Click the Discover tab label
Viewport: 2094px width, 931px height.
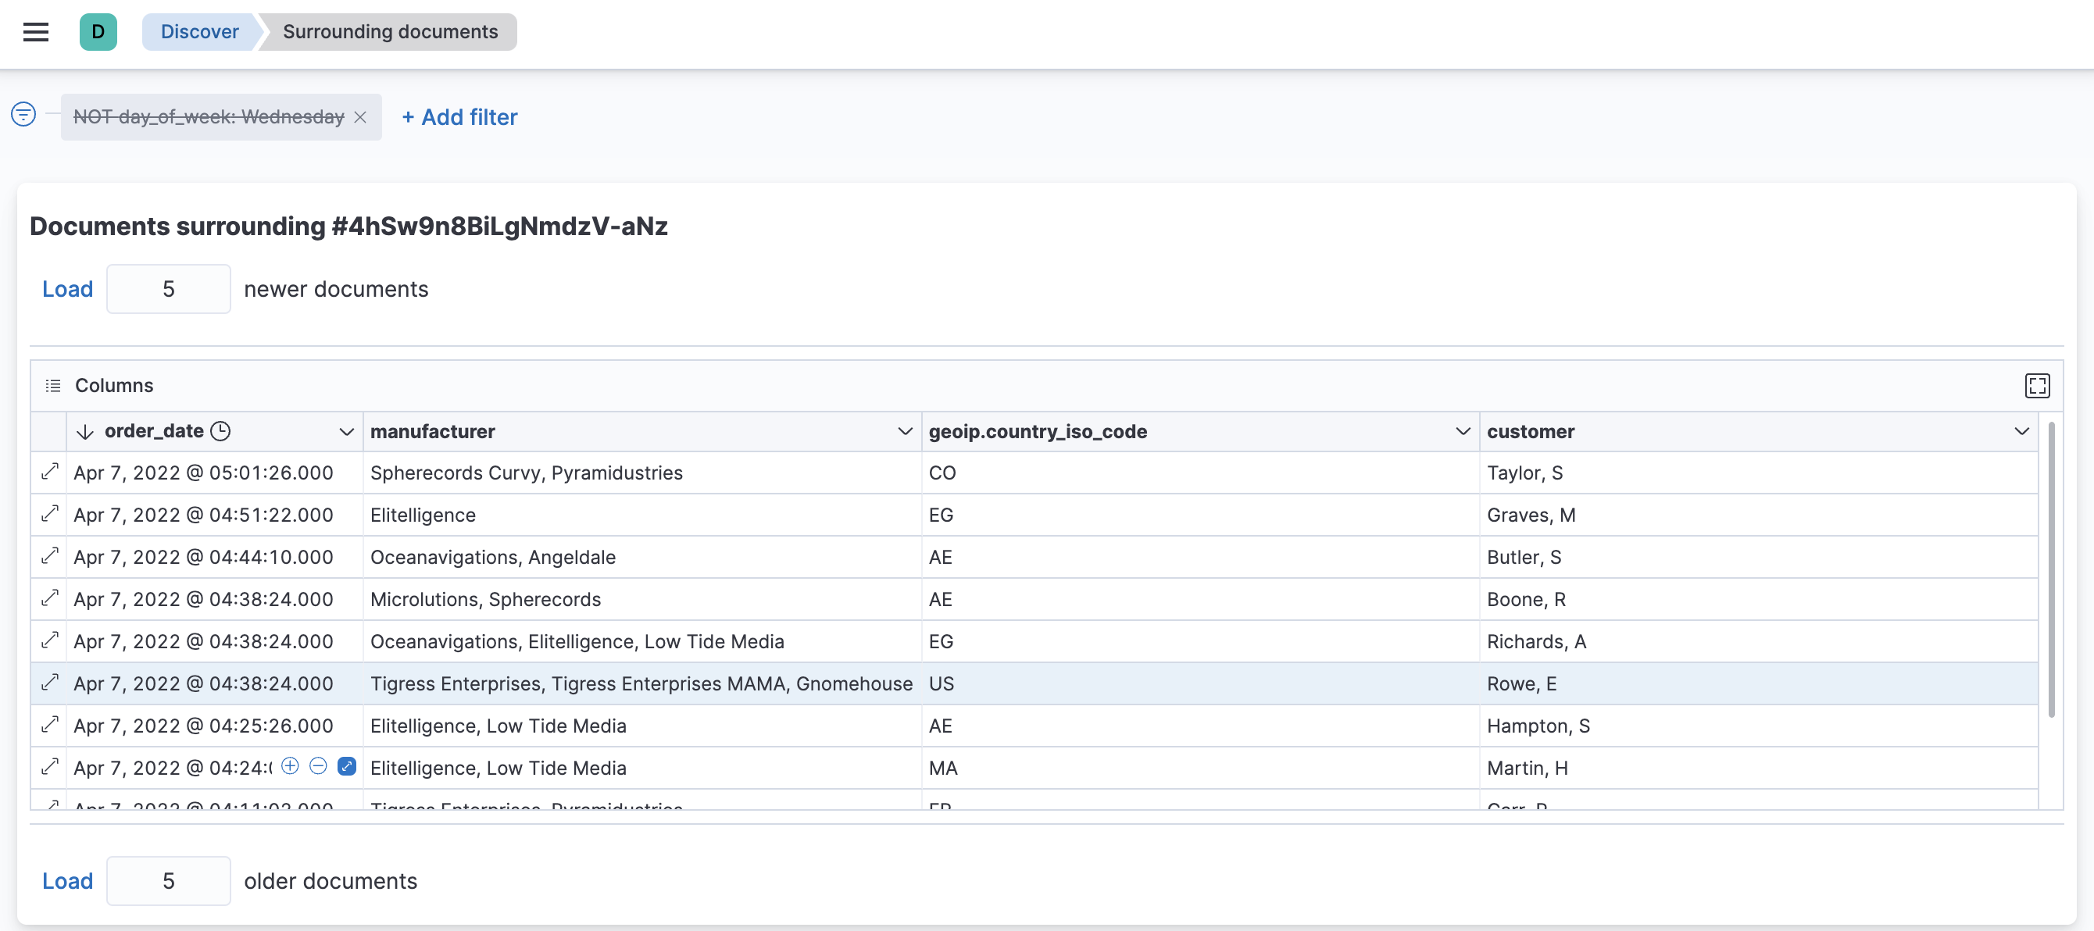coord(198,30)
